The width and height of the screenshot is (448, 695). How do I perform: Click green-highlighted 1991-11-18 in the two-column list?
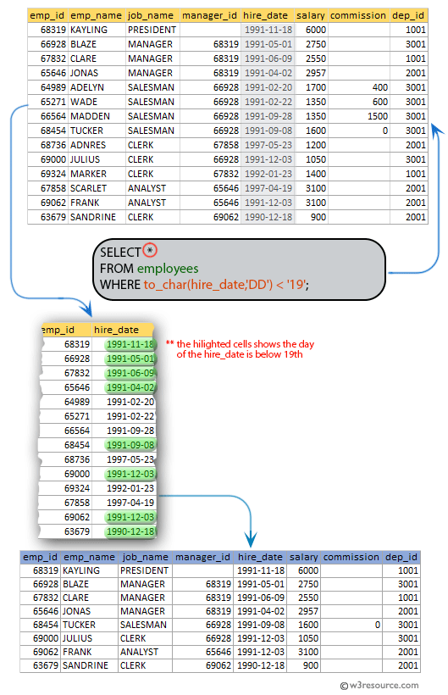(130, 344)
